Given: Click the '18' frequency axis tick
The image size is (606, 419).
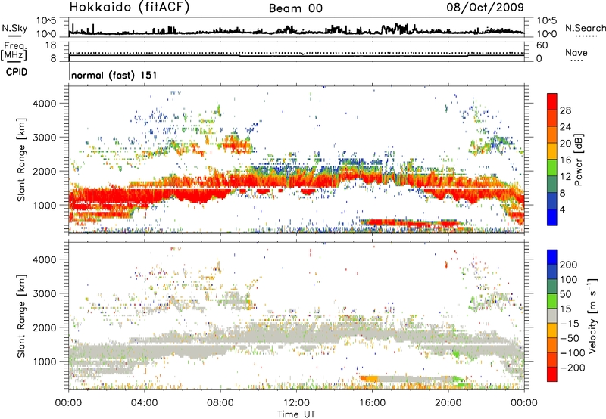Looking at the screenshot, I should (x=51, y=45).
